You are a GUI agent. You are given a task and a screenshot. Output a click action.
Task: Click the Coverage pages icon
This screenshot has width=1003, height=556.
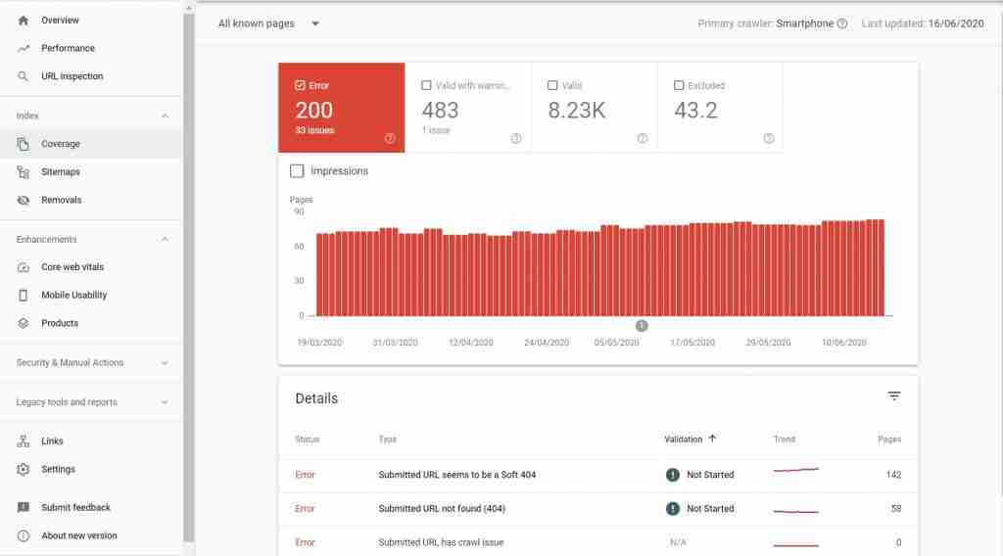point(24,144)
